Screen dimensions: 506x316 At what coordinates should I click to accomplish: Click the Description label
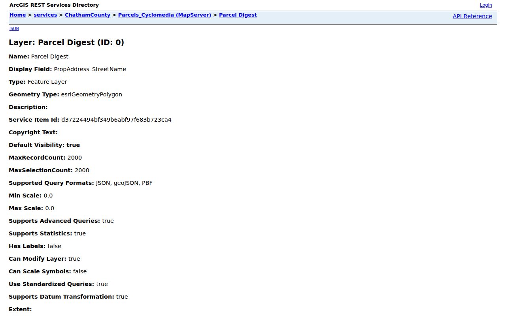click(x=28, y=107)
